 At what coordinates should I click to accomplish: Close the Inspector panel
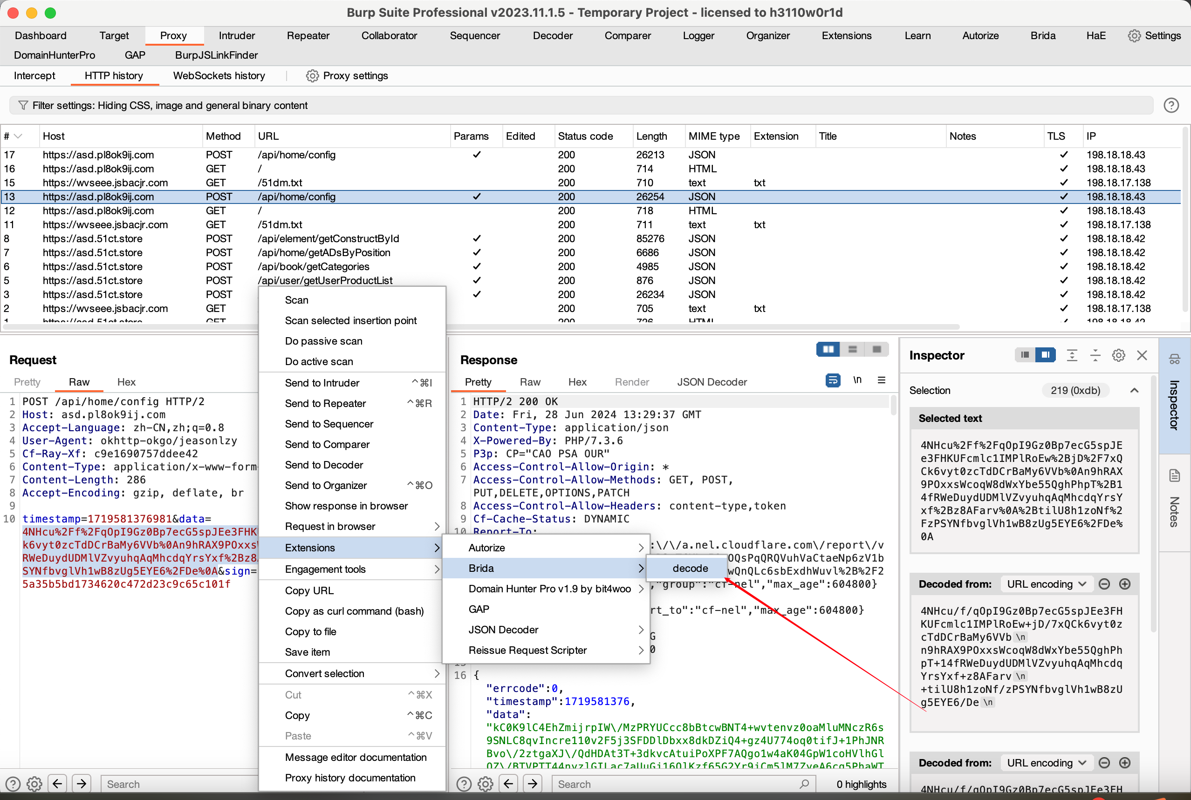(1142, 356)
